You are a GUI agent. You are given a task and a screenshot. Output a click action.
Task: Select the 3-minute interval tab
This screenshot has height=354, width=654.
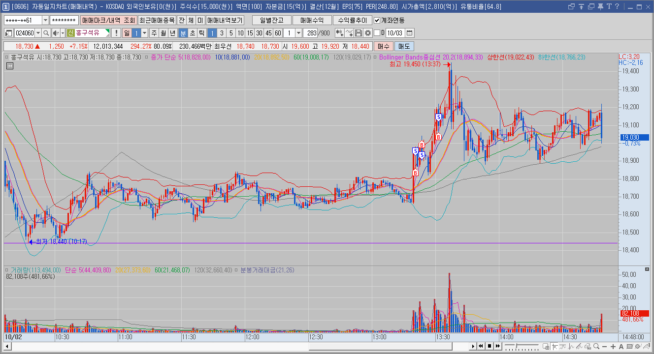(x=222, y=33)
